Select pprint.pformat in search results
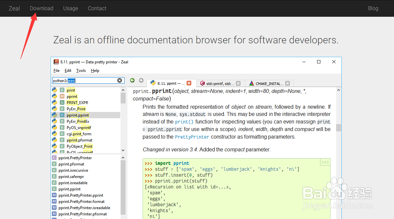The image size is (394, 219). coord(80,140)
